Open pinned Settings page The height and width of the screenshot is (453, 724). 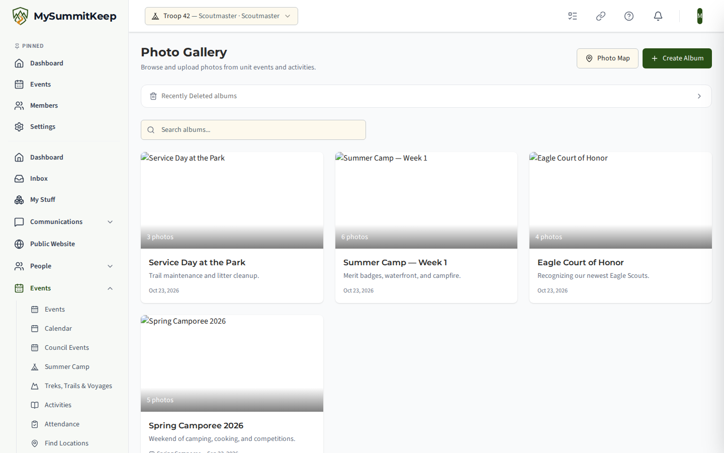[x=64, y=126]
